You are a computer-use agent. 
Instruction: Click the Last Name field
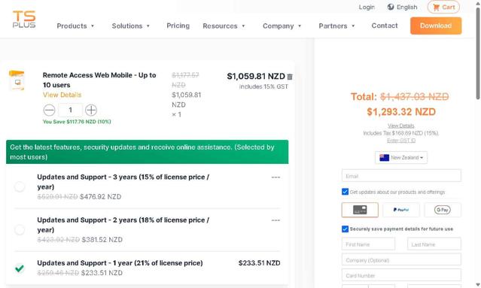point(434,244)
